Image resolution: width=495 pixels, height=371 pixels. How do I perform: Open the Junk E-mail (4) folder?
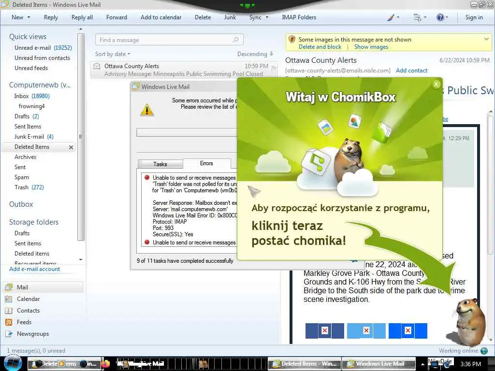(x=34, y=137)
